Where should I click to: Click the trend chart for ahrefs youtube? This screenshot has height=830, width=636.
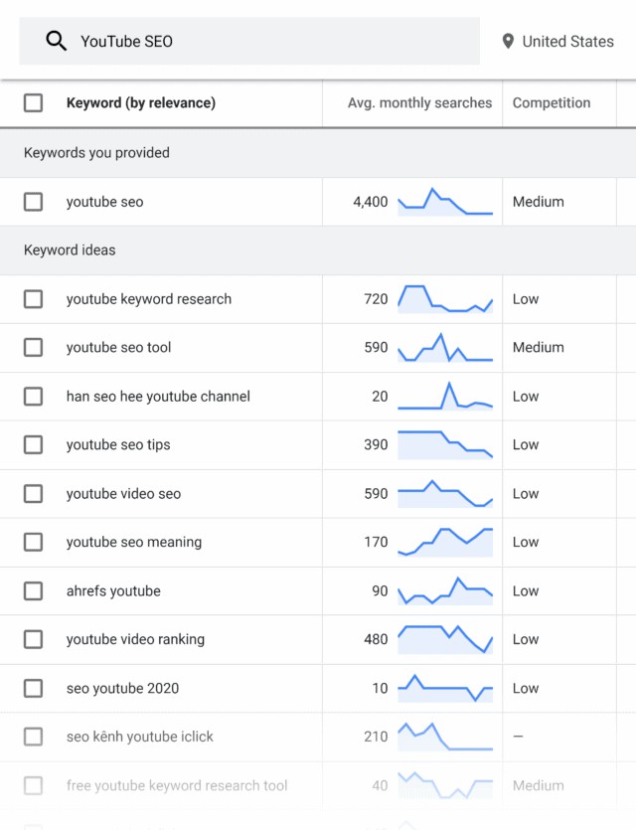(445, 590)
